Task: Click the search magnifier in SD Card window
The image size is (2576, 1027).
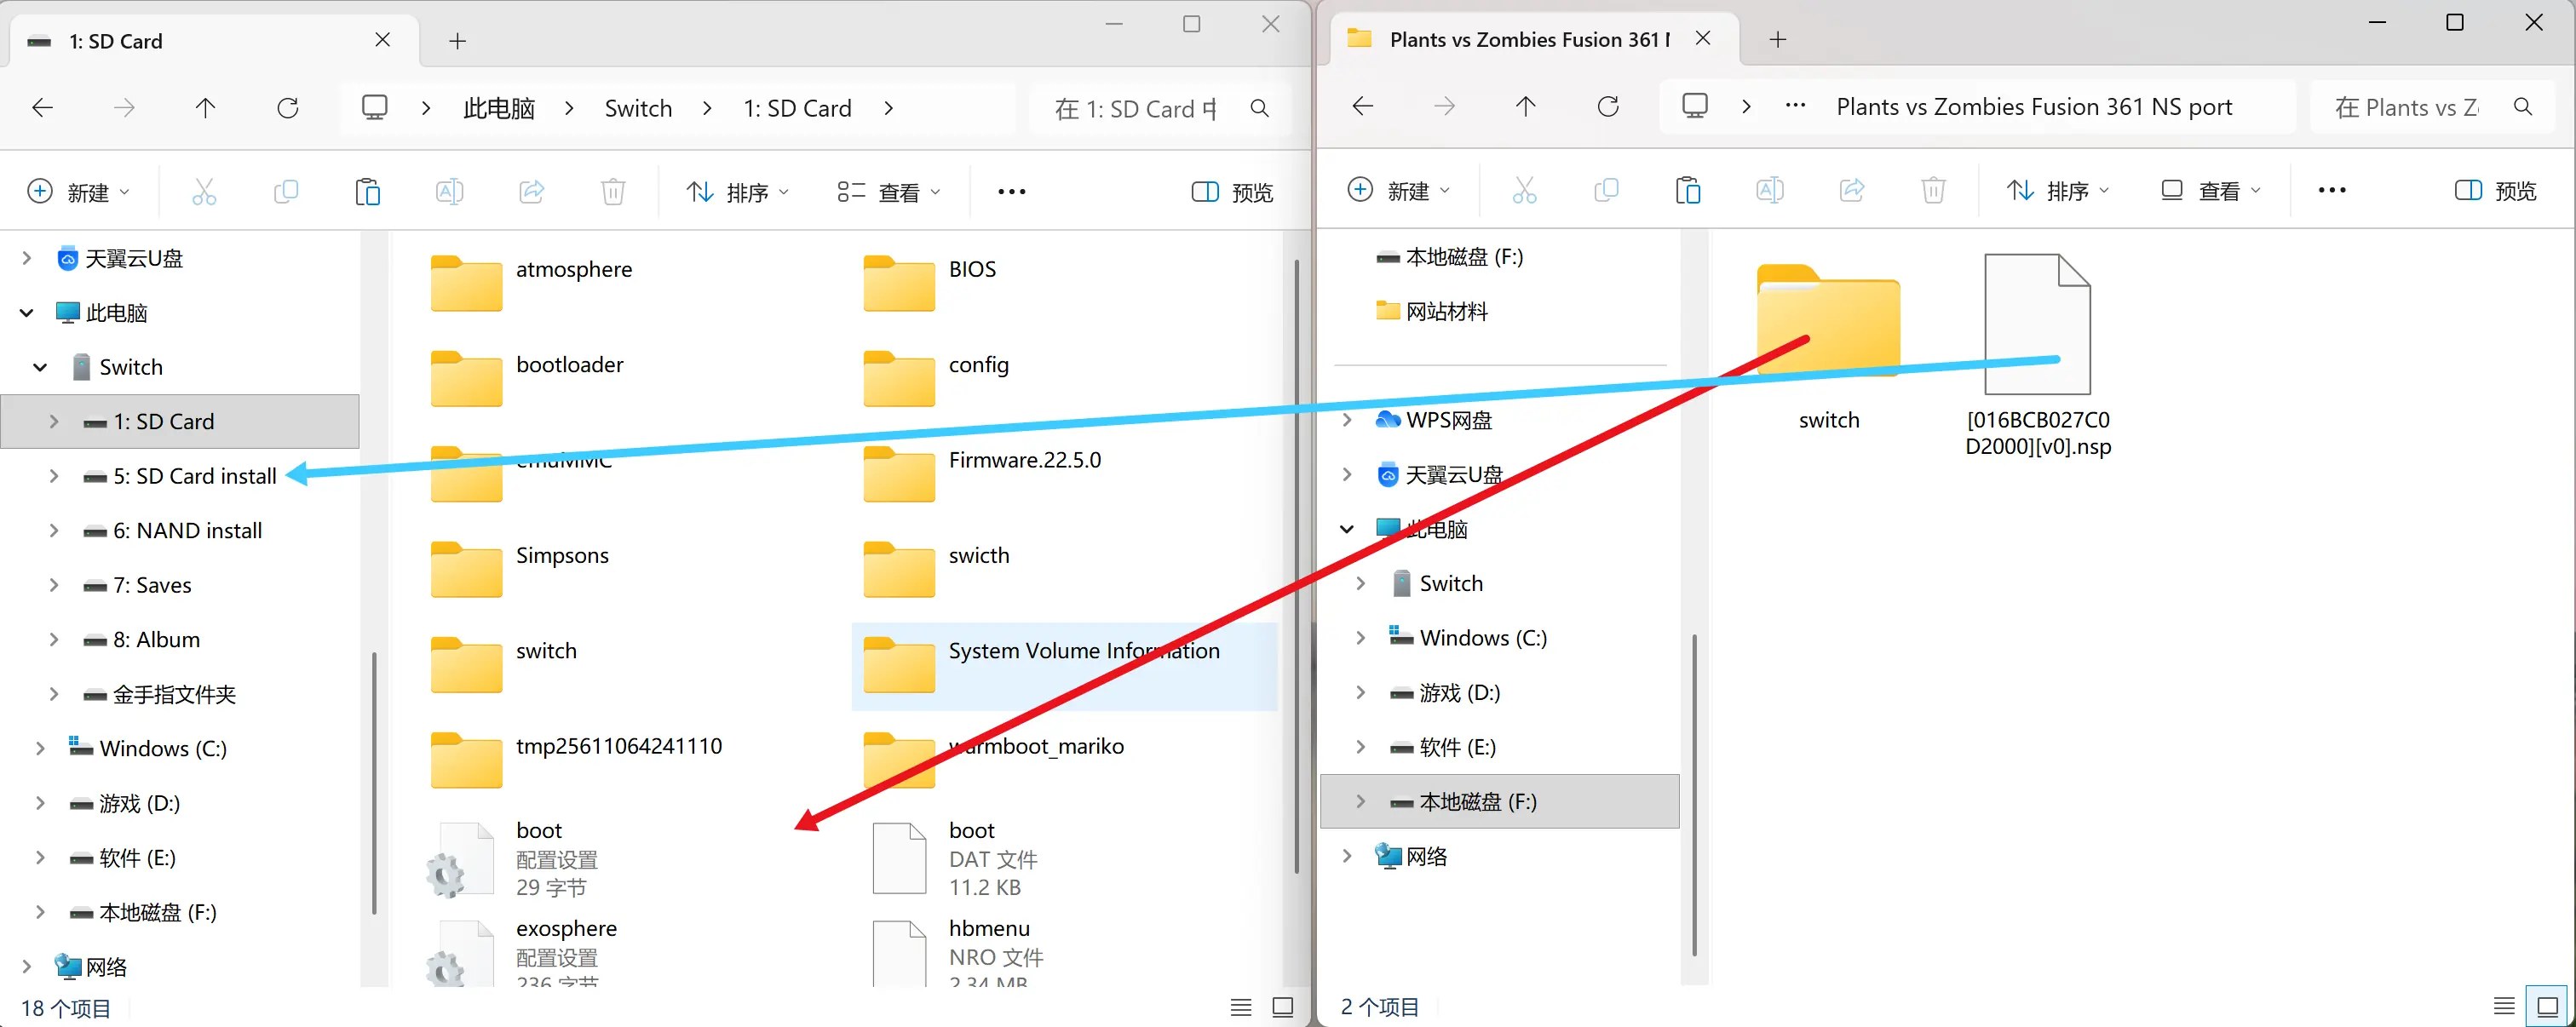Action: click(x=1260, y=108)
